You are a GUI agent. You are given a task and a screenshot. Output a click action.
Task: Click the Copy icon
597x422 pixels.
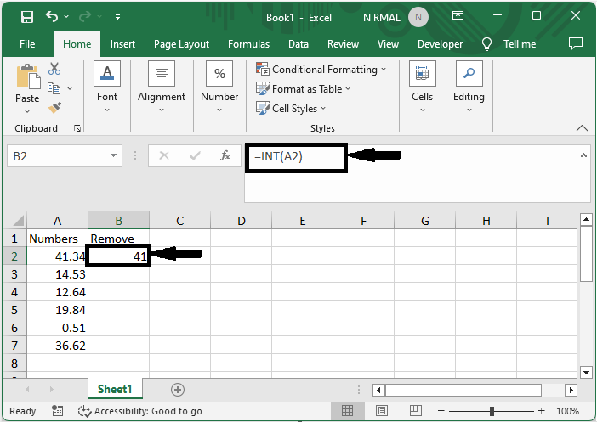coord(54,88)
